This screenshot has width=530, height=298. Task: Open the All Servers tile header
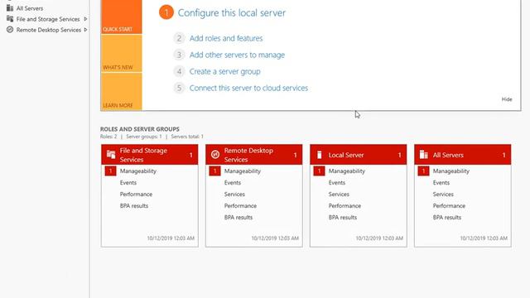[x=463, y=155]
